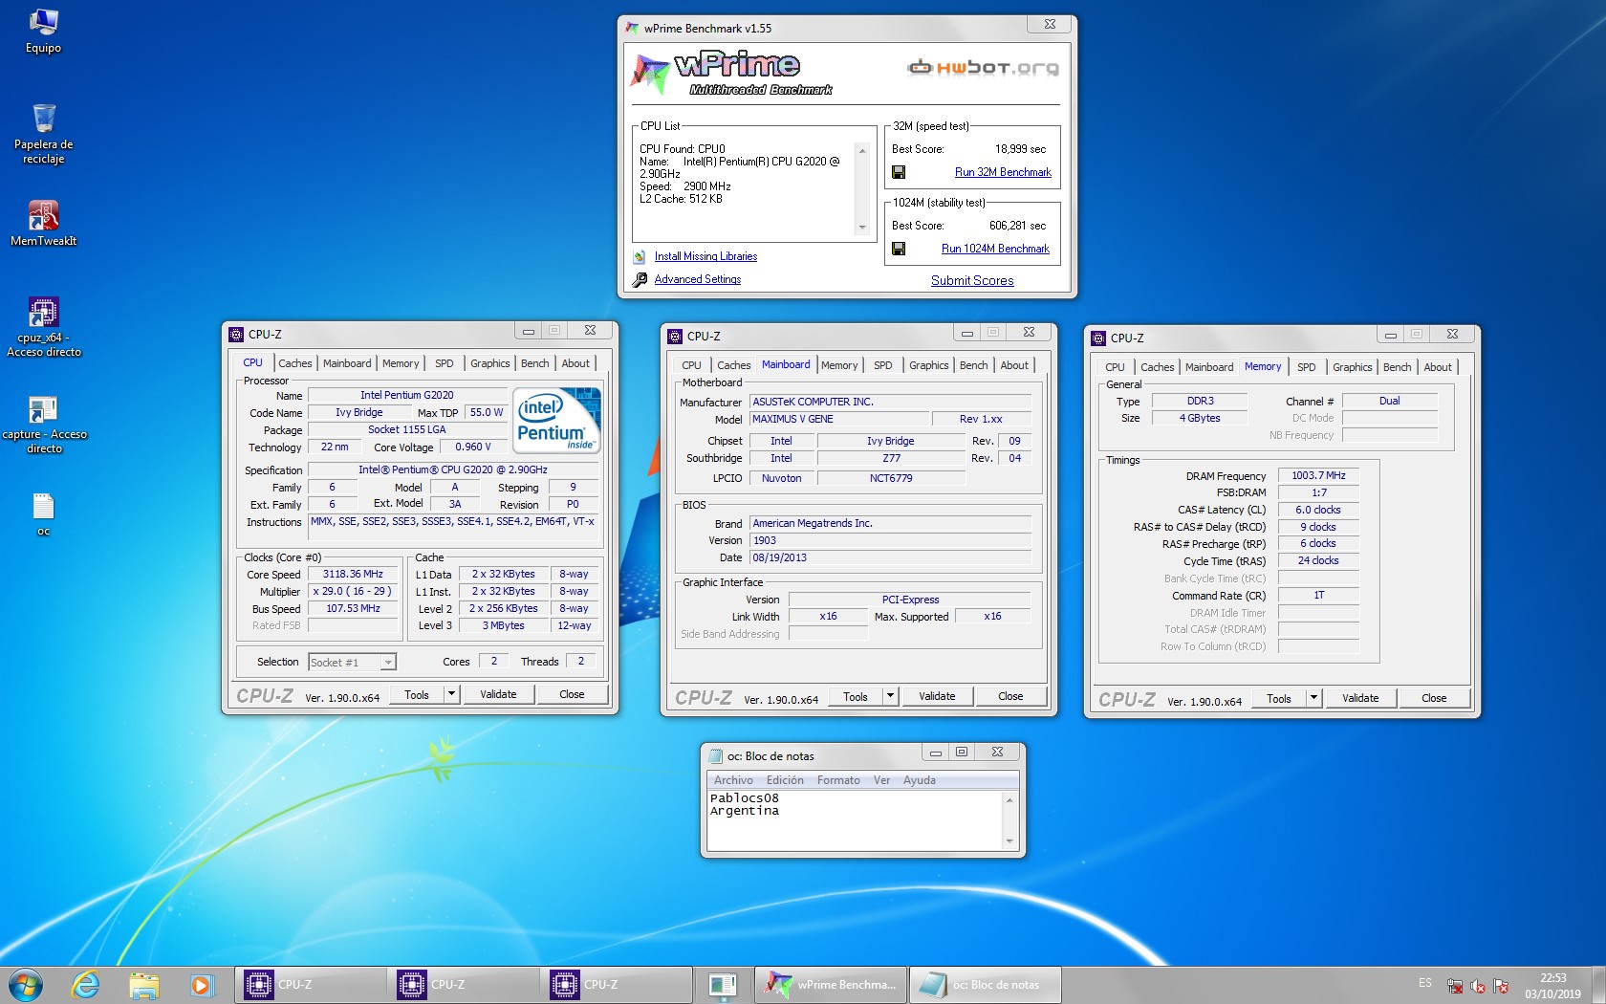The image size is (1606, 1004).
Task: Click the Show desktop strip at taskbar end
Action: coord(1599,985)
